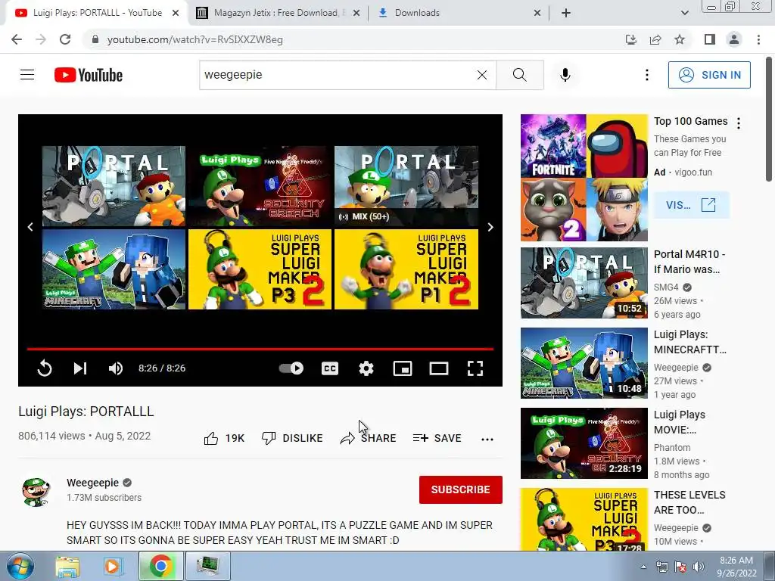Open a new browser tab
This screenshot has width=775, height=581.
point(566,14)
